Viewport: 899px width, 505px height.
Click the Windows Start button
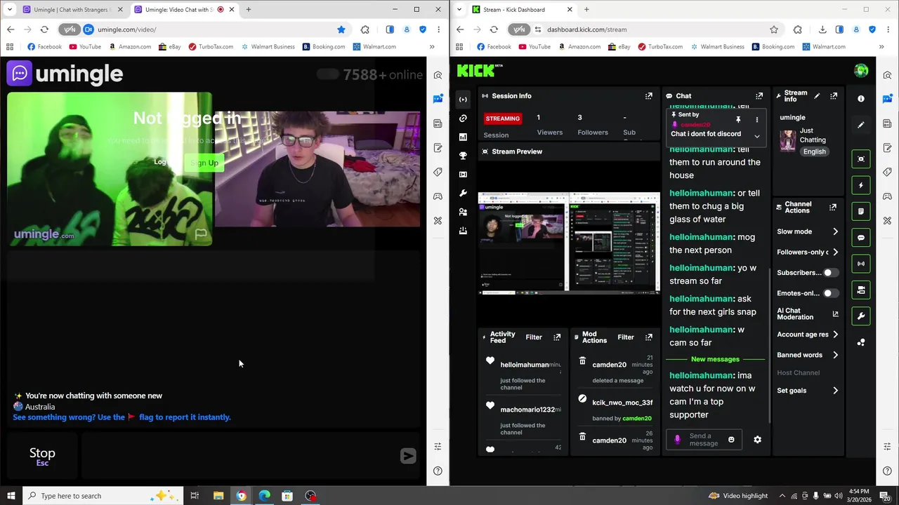coord(11,496)
